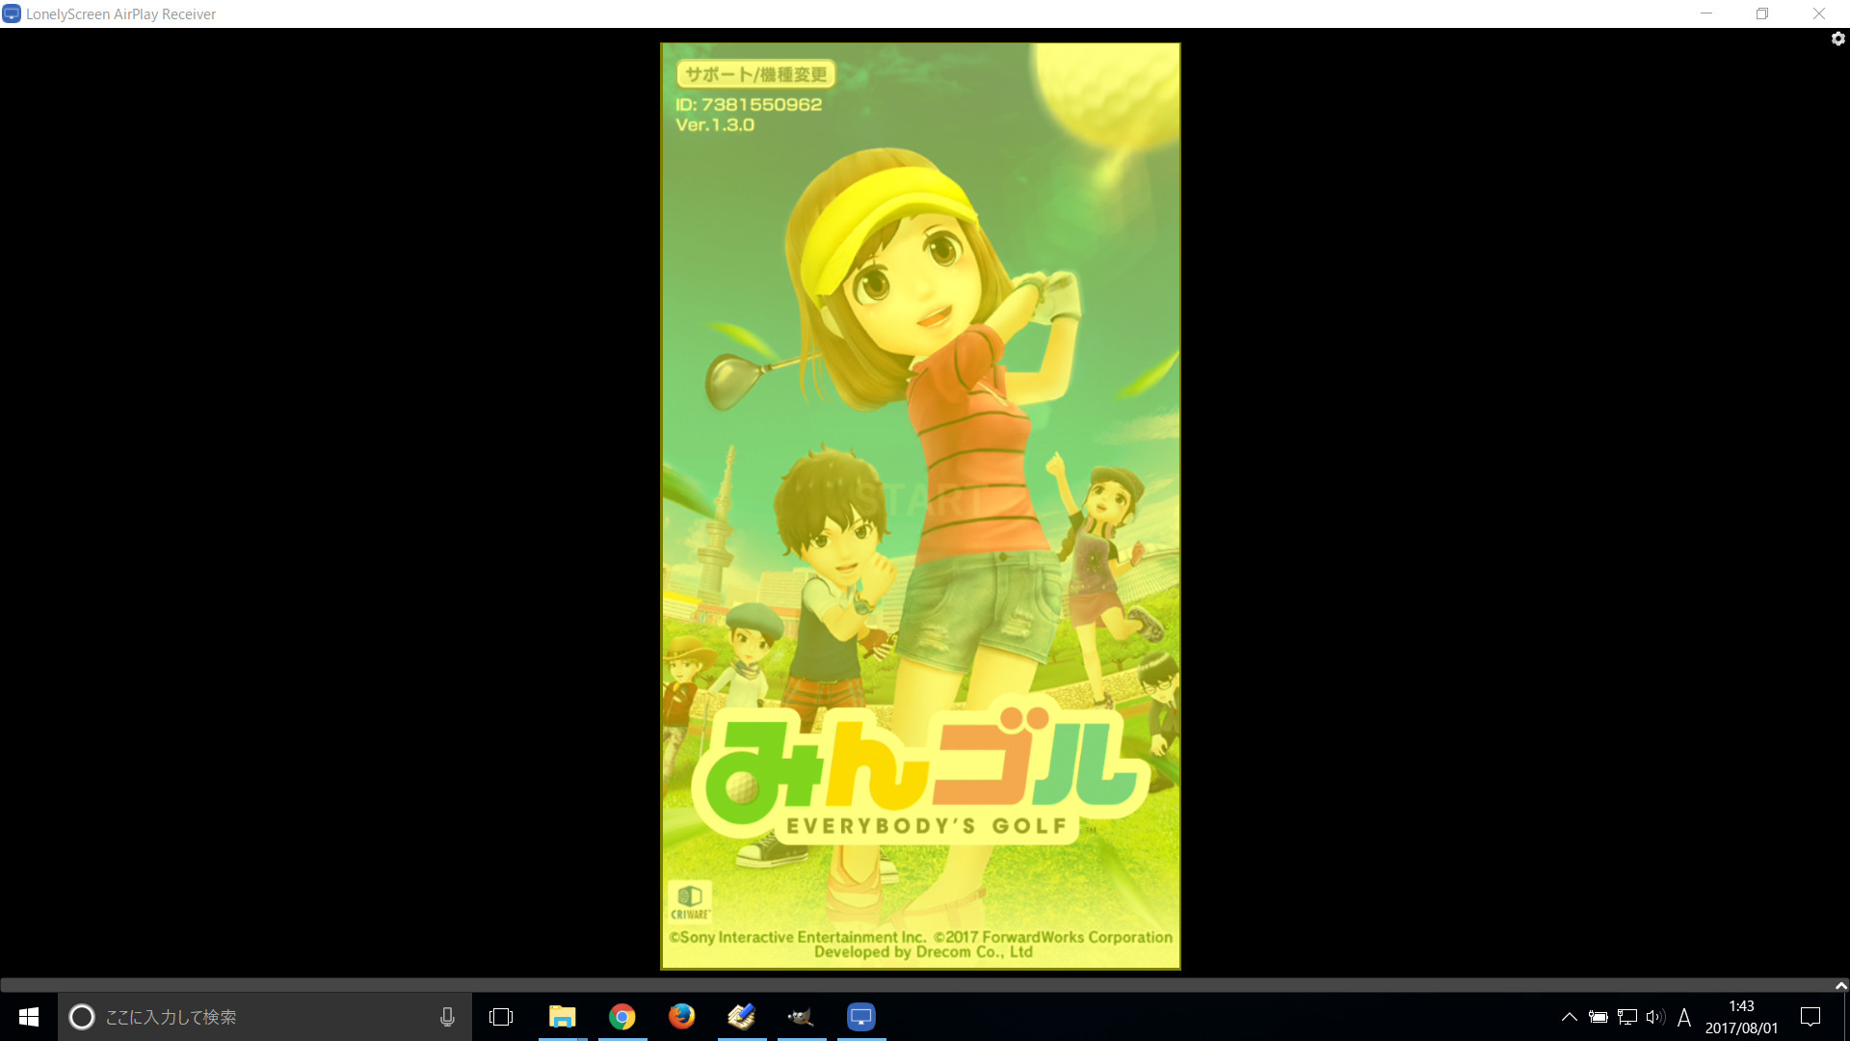Click the Cortana circle icon
Screen dimensions: 1850x1041
[82, 1017]
